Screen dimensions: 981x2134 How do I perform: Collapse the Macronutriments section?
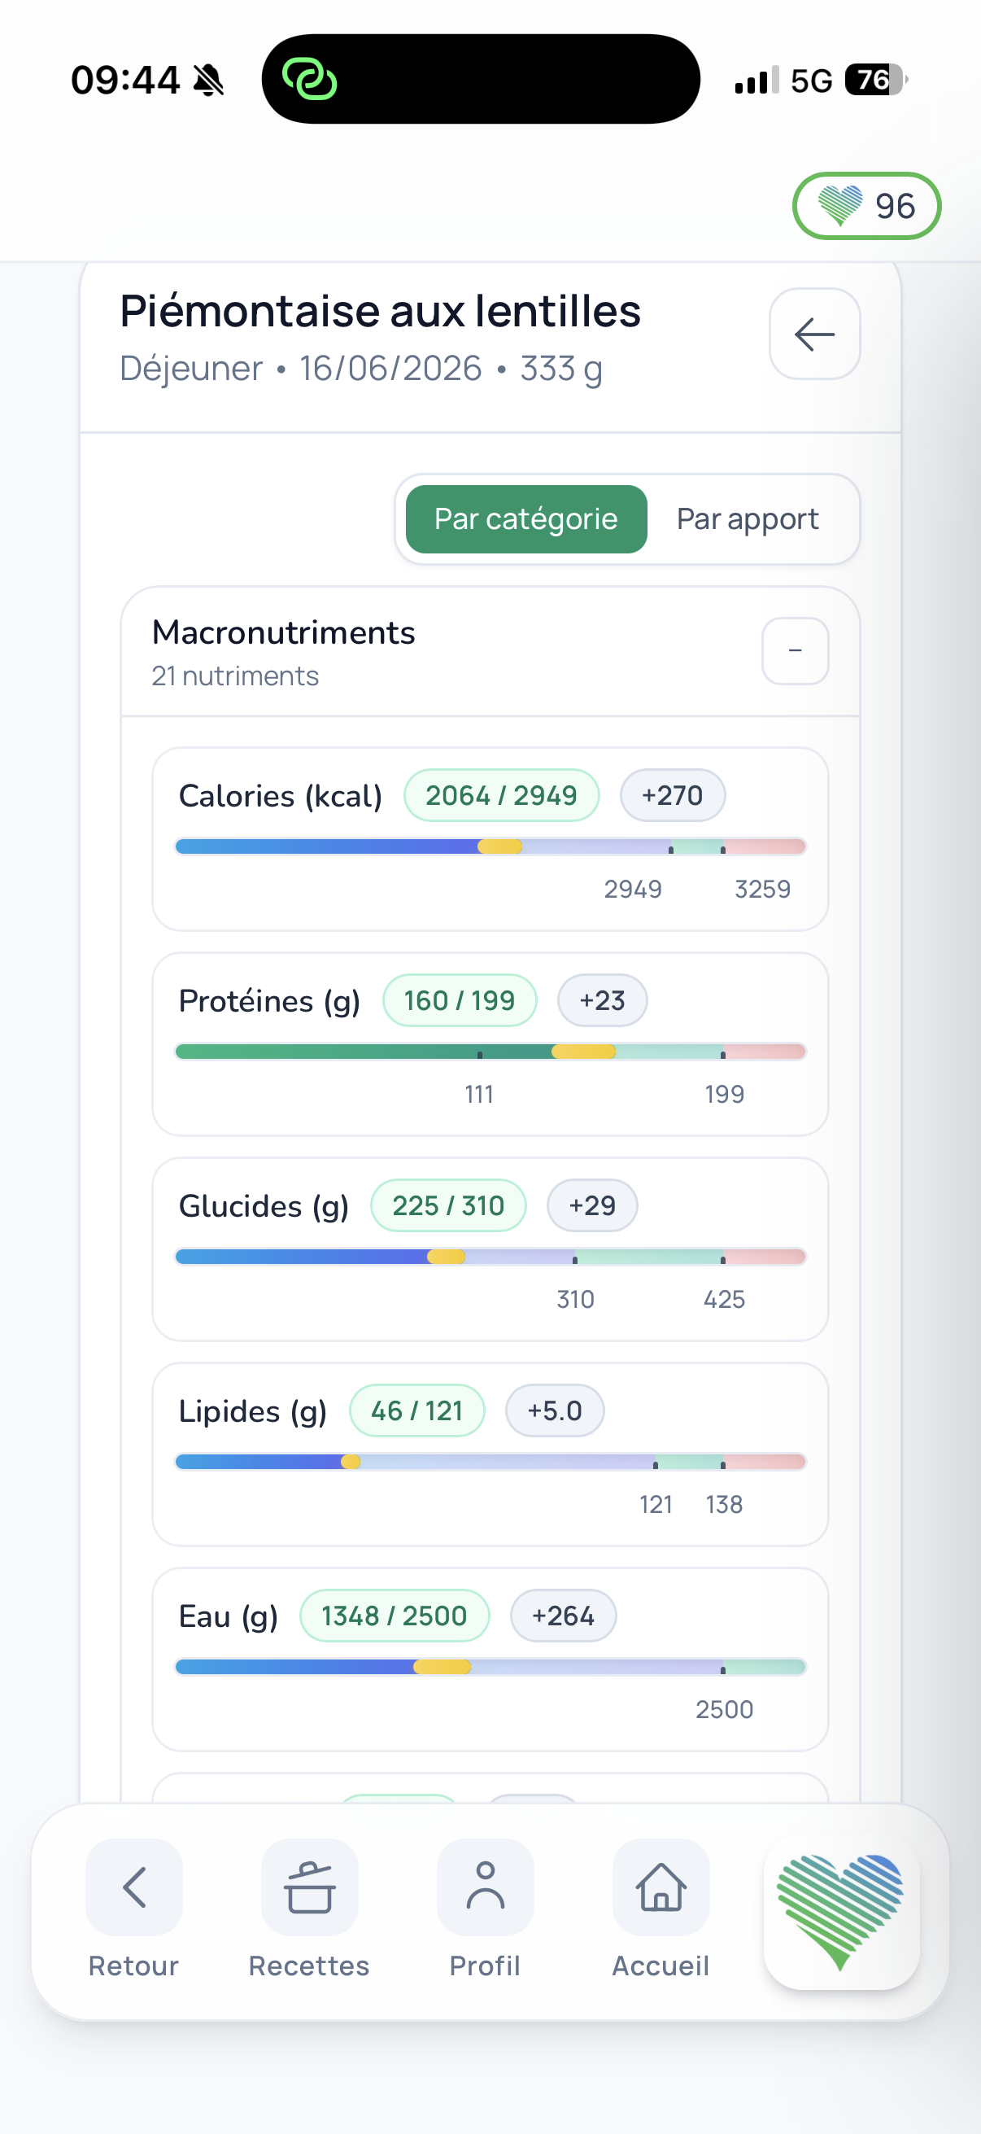tap(795, 651)
